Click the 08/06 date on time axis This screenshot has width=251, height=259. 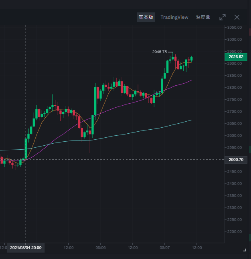point(101,248)
